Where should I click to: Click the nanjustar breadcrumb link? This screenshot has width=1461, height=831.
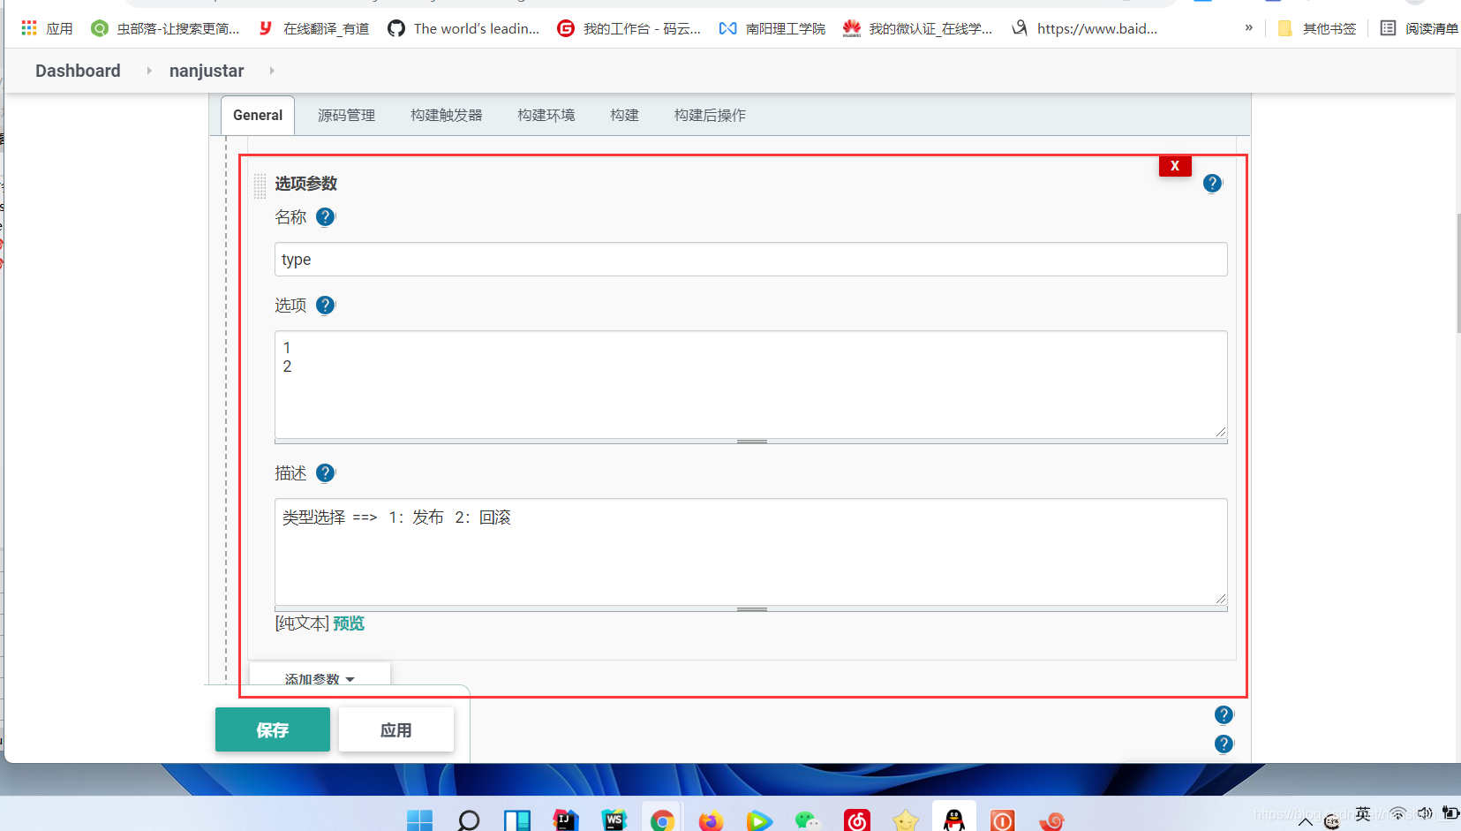click(207, 71)
